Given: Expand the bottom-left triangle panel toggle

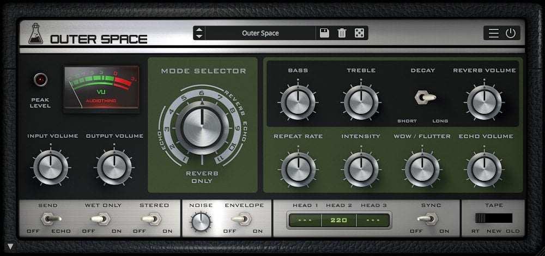Looking at the screenshot, I should pos(10,247).
